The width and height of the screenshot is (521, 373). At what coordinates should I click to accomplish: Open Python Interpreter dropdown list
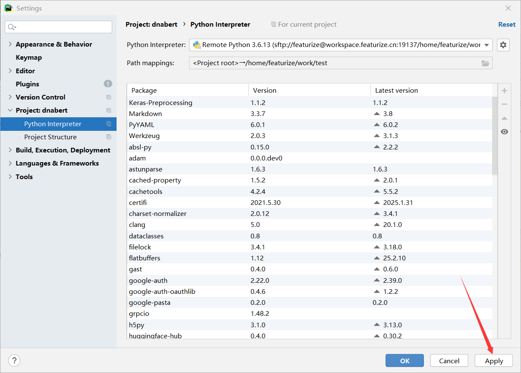click(487, 45)
